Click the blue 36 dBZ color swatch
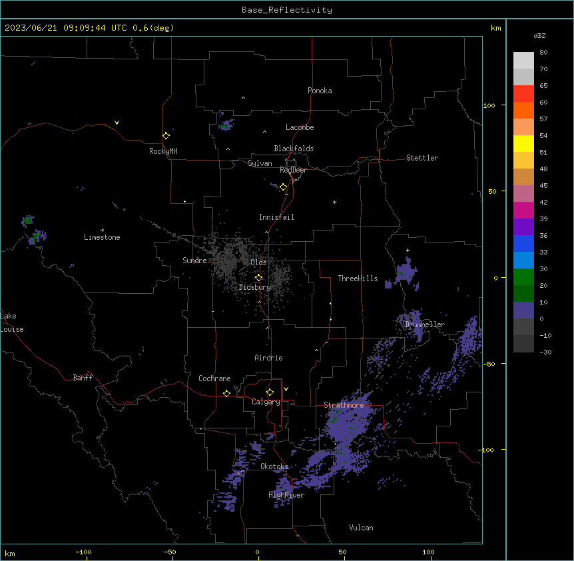The image size is (574, 561). click(x=523, y=243)
